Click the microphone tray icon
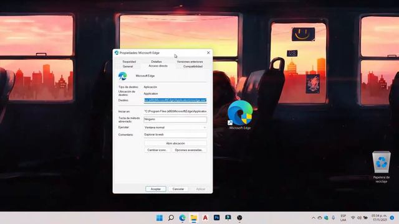Viewport: 399px width, 224px height. 334,218
